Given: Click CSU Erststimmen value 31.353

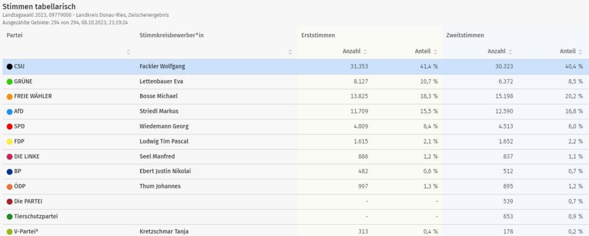Looking at the screenshot, I should (x=358, y=66).
